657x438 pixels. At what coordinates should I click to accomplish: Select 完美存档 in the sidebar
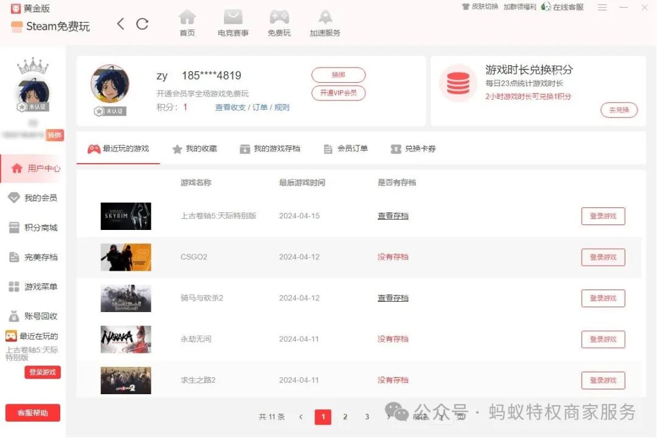point(38,257)
